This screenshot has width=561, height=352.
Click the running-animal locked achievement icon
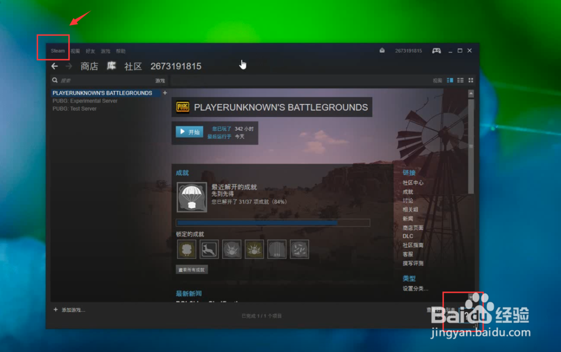[x=209, y=249]
